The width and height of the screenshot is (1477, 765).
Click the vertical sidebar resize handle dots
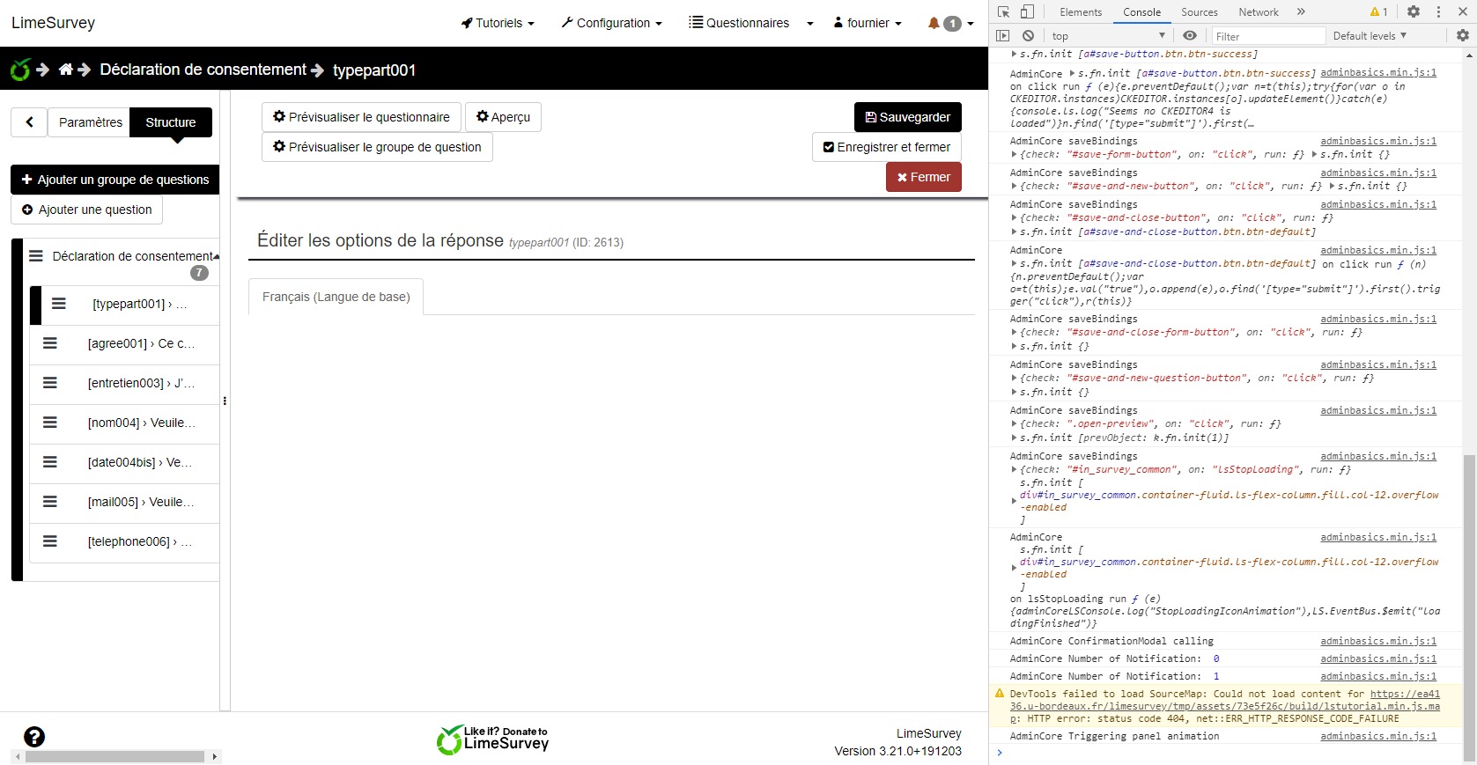coord(225,401)
